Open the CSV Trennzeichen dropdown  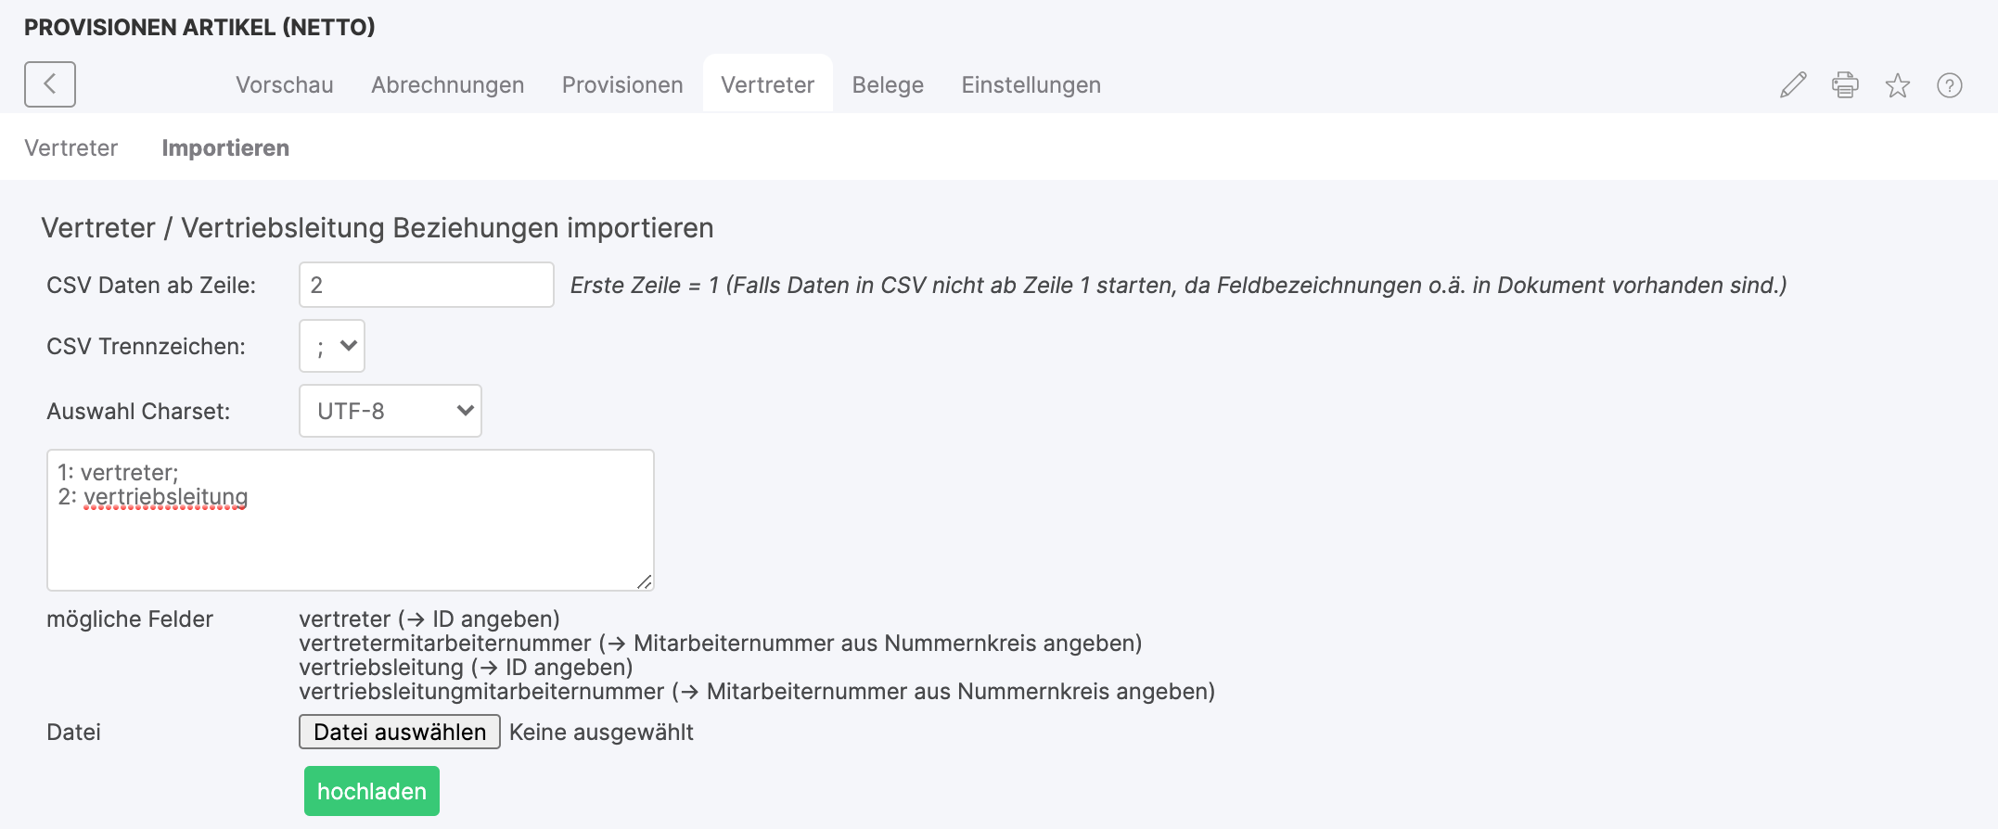point(332,346)
